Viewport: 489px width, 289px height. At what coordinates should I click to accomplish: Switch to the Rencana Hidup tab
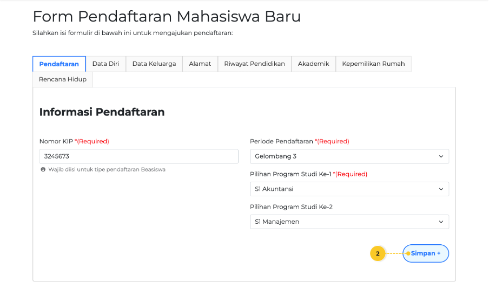[63, 79]
